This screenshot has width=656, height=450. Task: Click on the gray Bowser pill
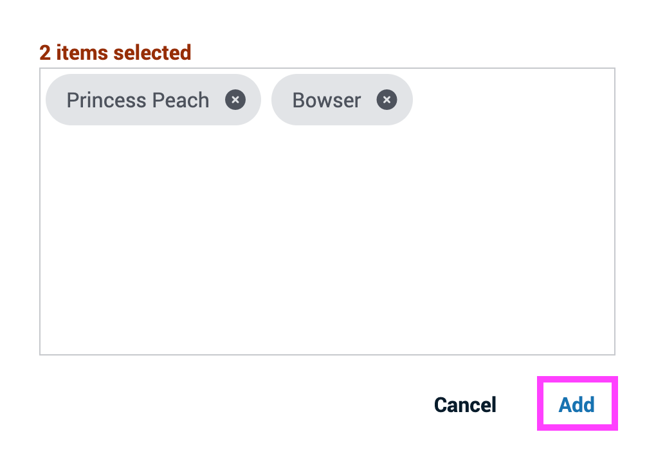point(342,100)
